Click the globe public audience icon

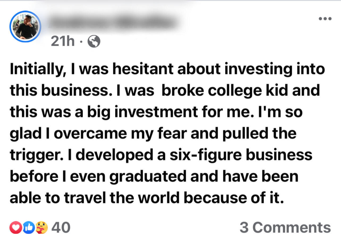point(94,41)
